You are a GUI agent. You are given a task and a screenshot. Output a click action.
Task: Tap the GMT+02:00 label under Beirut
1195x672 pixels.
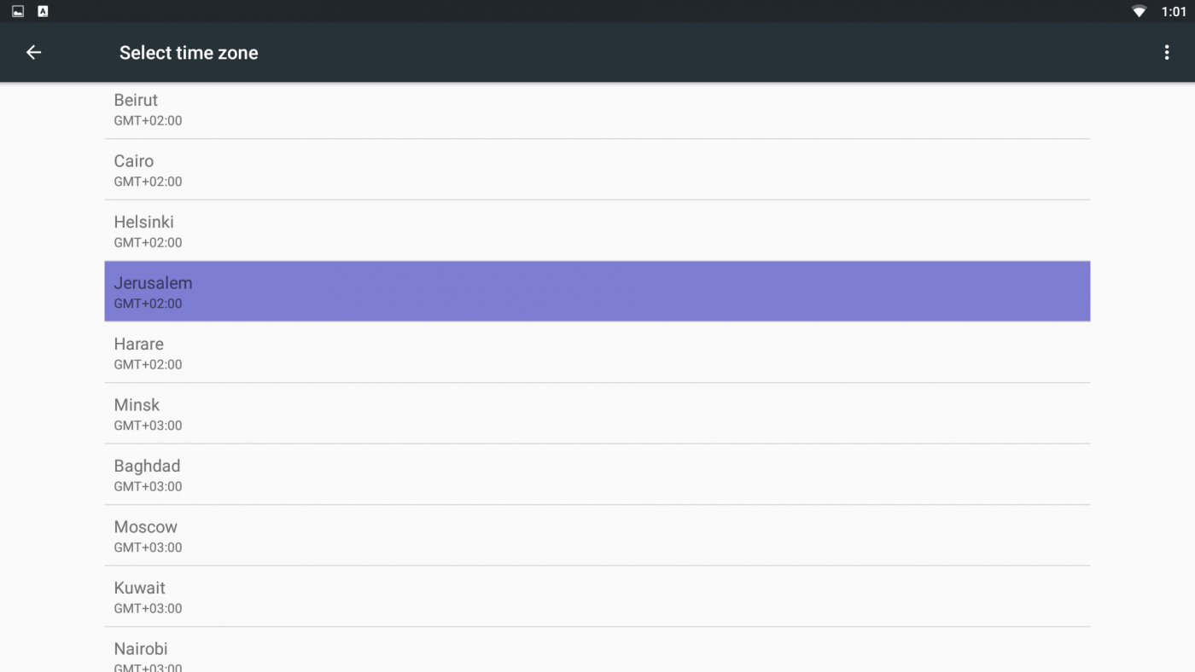click(x=148, y=121)
